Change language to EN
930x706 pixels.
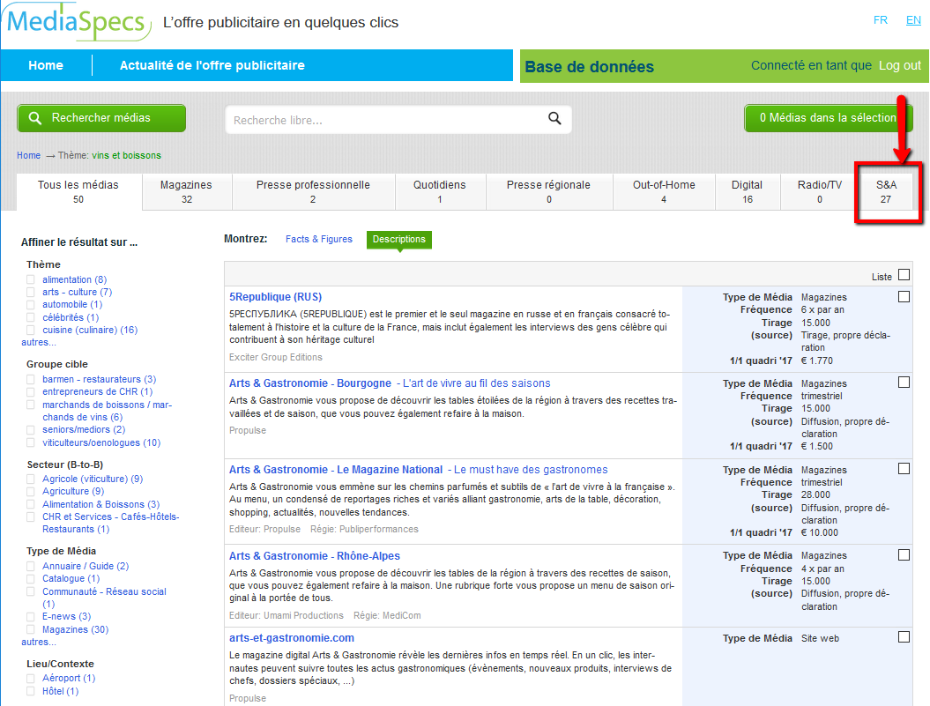[913, 20]
